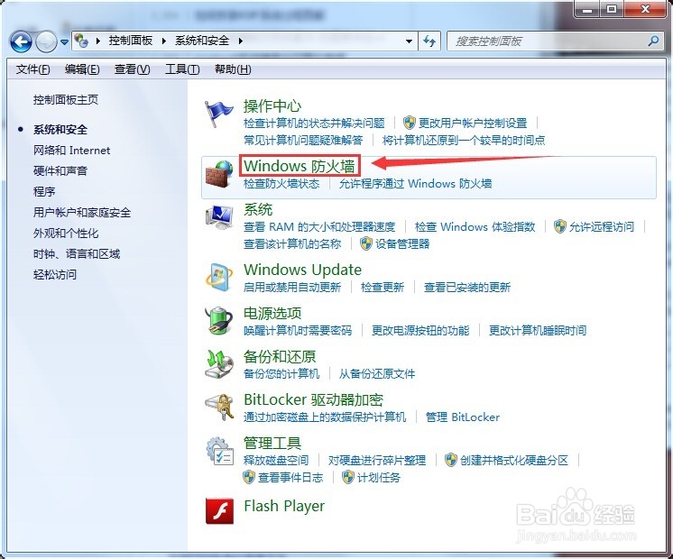
Task: Click the Windows Firewall brick wall icon
Action: pyautogui.click(x=219, y=174)
